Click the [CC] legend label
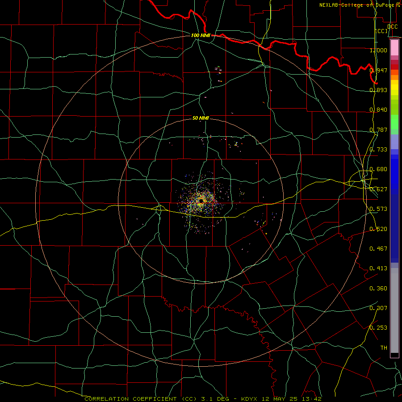The width and height of the screenshot is (402, 402). click(x=381, y=31)
